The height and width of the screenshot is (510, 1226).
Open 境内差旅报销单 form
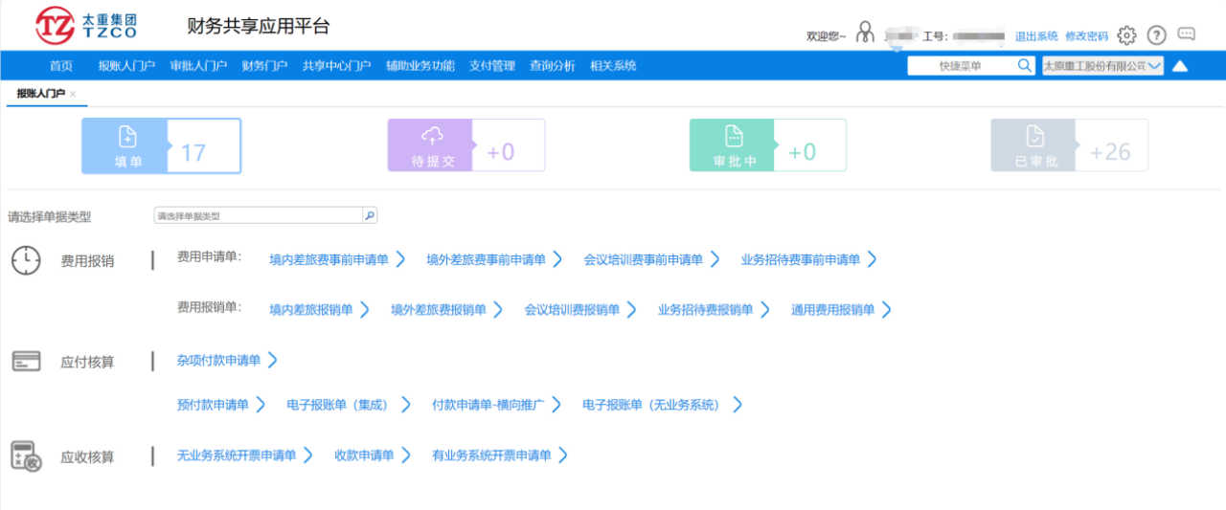pos(311,310)
